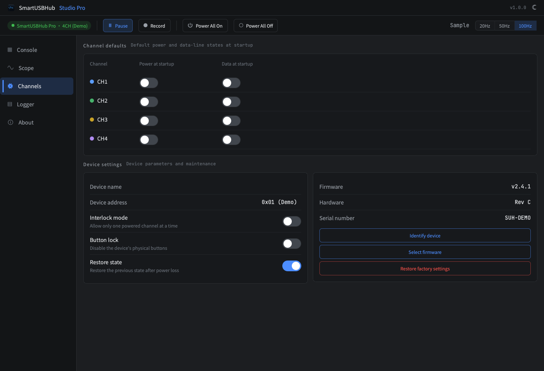Click the SmartUSBHub app logo icon
The height and width of the screenshot is (371, 544).
[x=11, y=8]
